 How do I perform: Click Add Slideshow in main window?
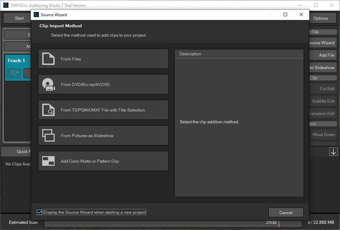tap(323, 68)
